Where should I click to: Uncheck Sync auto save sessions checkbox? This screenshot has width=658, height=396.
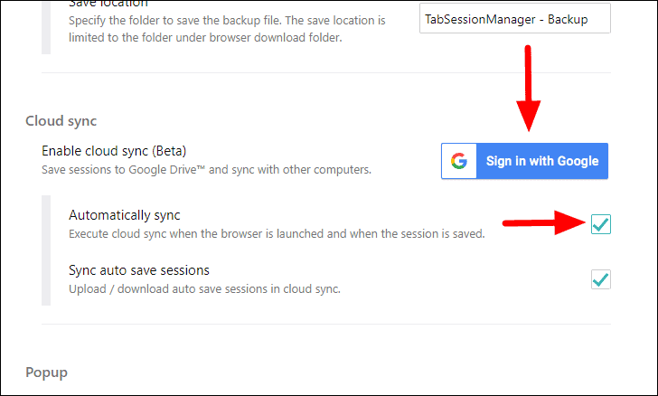pos(601,278)
